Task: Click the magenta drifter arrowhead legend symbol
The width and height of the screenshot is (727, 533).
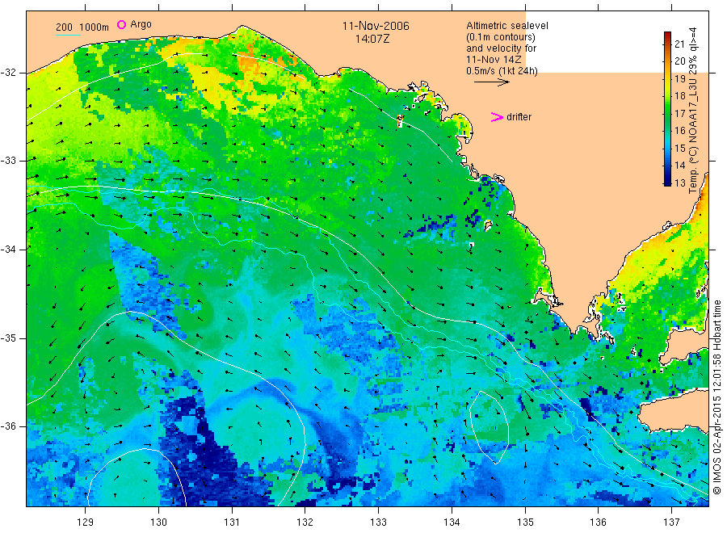Action: point(497,117)
